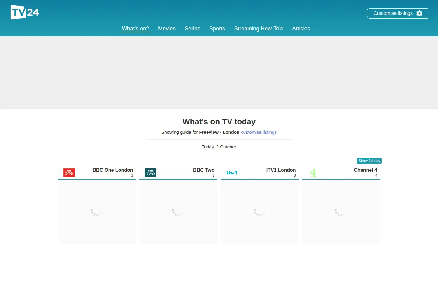Click the BBC Two logo icon
This screenshot has width=438, height=304.
(150, 173)
